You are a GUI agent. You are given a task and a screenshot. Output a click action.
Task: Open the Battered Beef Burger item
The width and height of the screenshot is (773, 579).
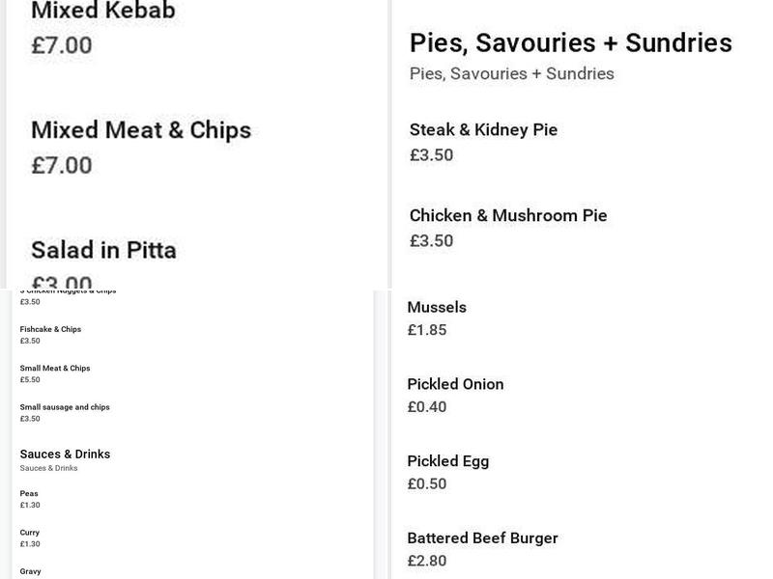[482, 538]
